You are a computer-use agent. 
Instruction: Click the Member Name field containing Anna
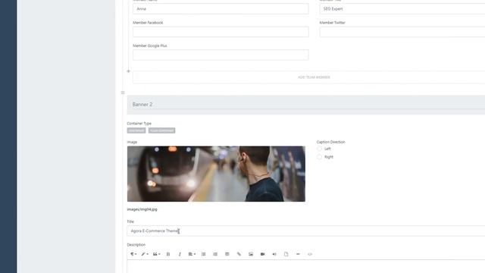221,8
